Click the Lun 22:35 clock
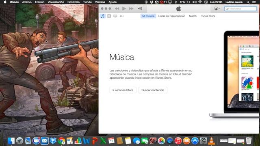 (x=216, y=2)
